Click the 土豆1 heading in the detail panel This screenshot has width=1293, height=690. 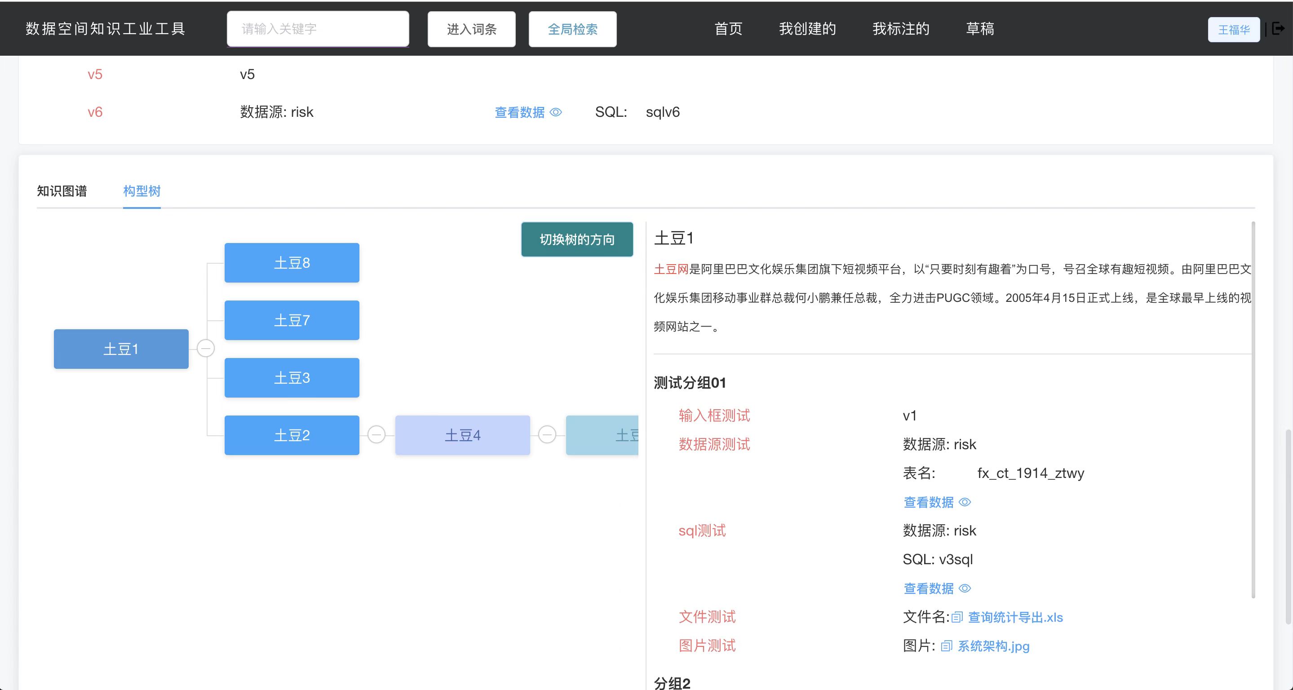point(673,239)
